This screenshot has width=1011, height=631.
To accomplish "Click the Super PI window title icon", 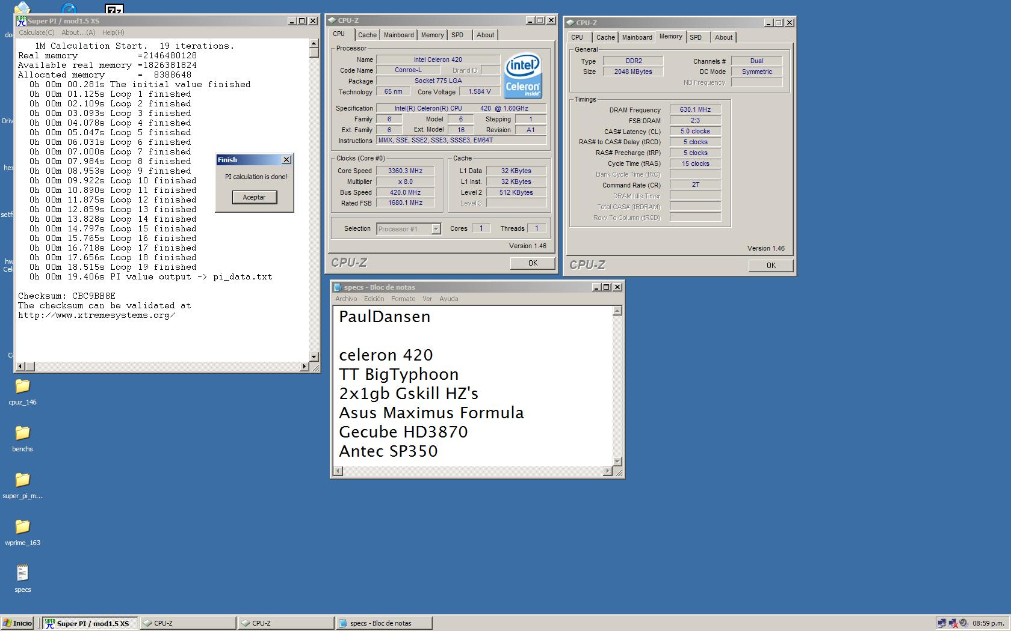I will point(22,20).
